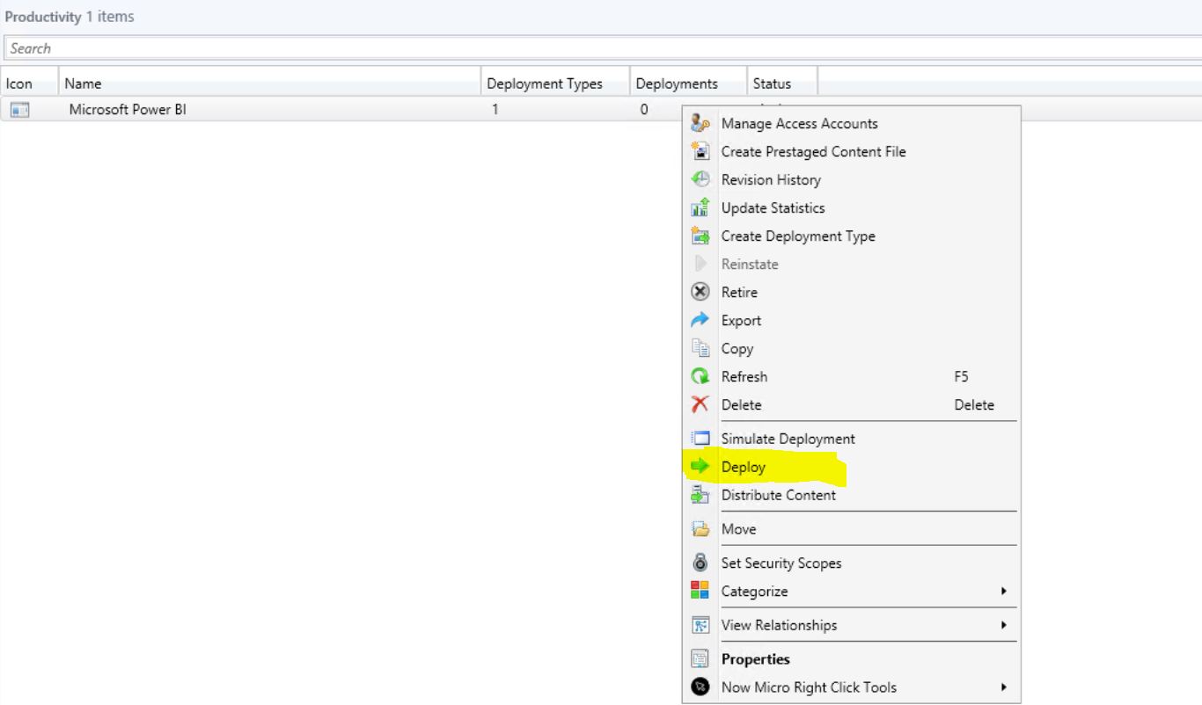Image resolution: width=1202 pixels, height=705 pixels.
Task: Click the Now Micro Right Click Tools icon
Action: (700, 687)
